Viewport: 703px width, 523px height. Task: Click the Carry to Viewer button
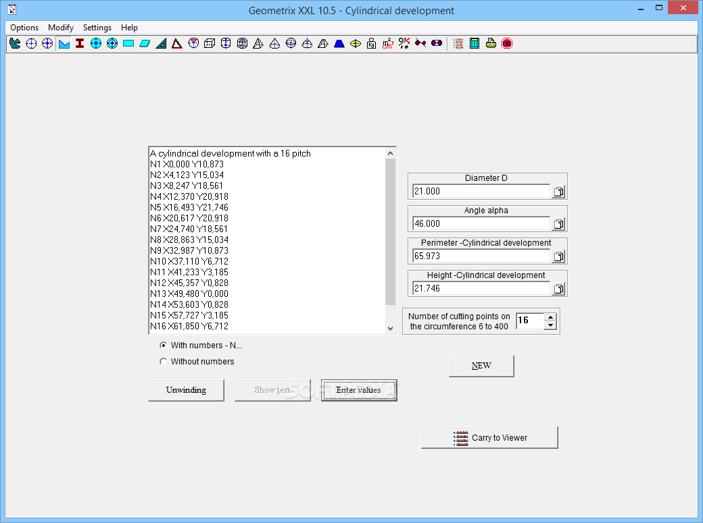(x=489, y=437)
